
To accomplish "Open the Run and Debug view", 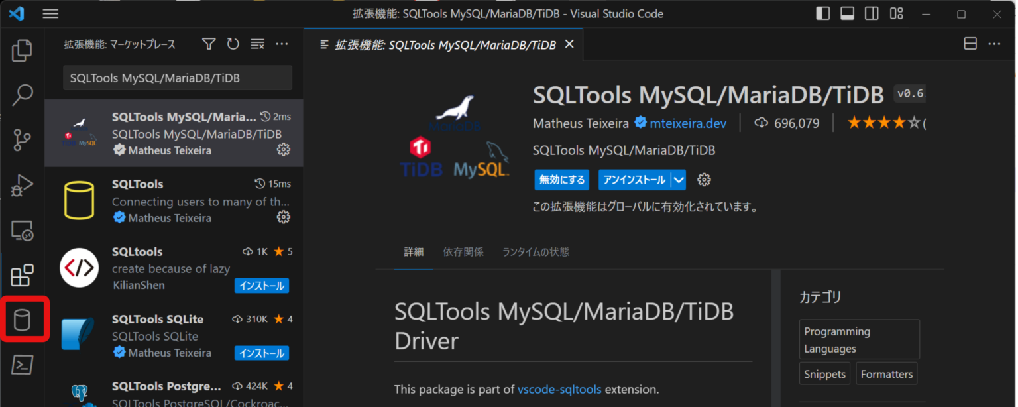I will [x=22, y=186].
